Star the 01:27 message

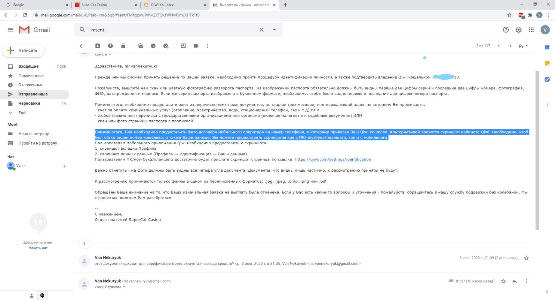503,281
